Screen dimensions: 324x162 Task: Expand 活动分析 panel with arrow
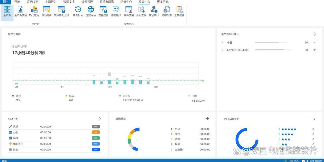(99, 119)
